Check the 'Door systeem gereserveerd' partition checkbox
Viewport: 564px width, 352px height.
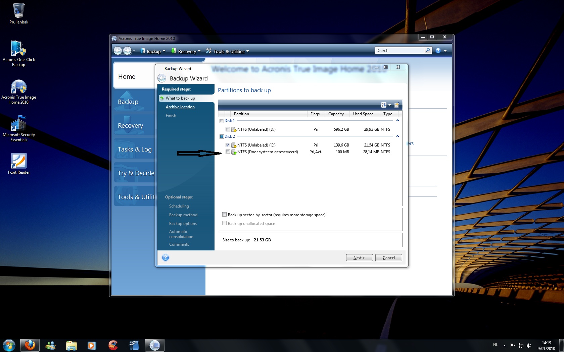tap(228, 152)
